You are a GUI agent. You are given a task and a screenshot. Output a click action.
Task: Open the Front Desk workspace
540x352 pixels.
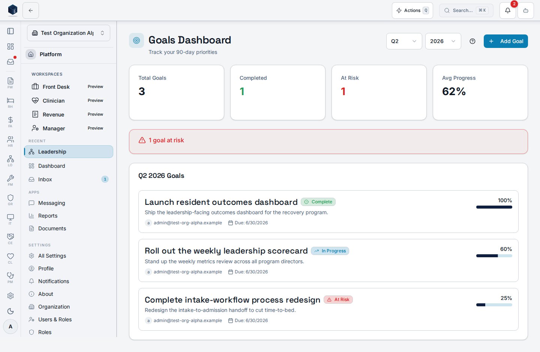[69, 87]
